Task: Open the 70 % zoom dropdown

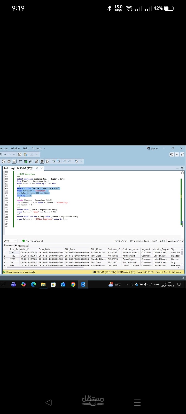Action: [10, 241]
